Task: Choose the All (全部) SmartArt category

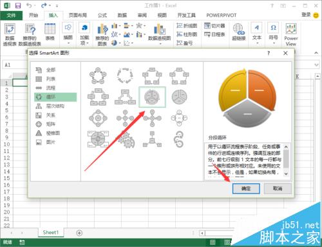Action: pos(55,70)
